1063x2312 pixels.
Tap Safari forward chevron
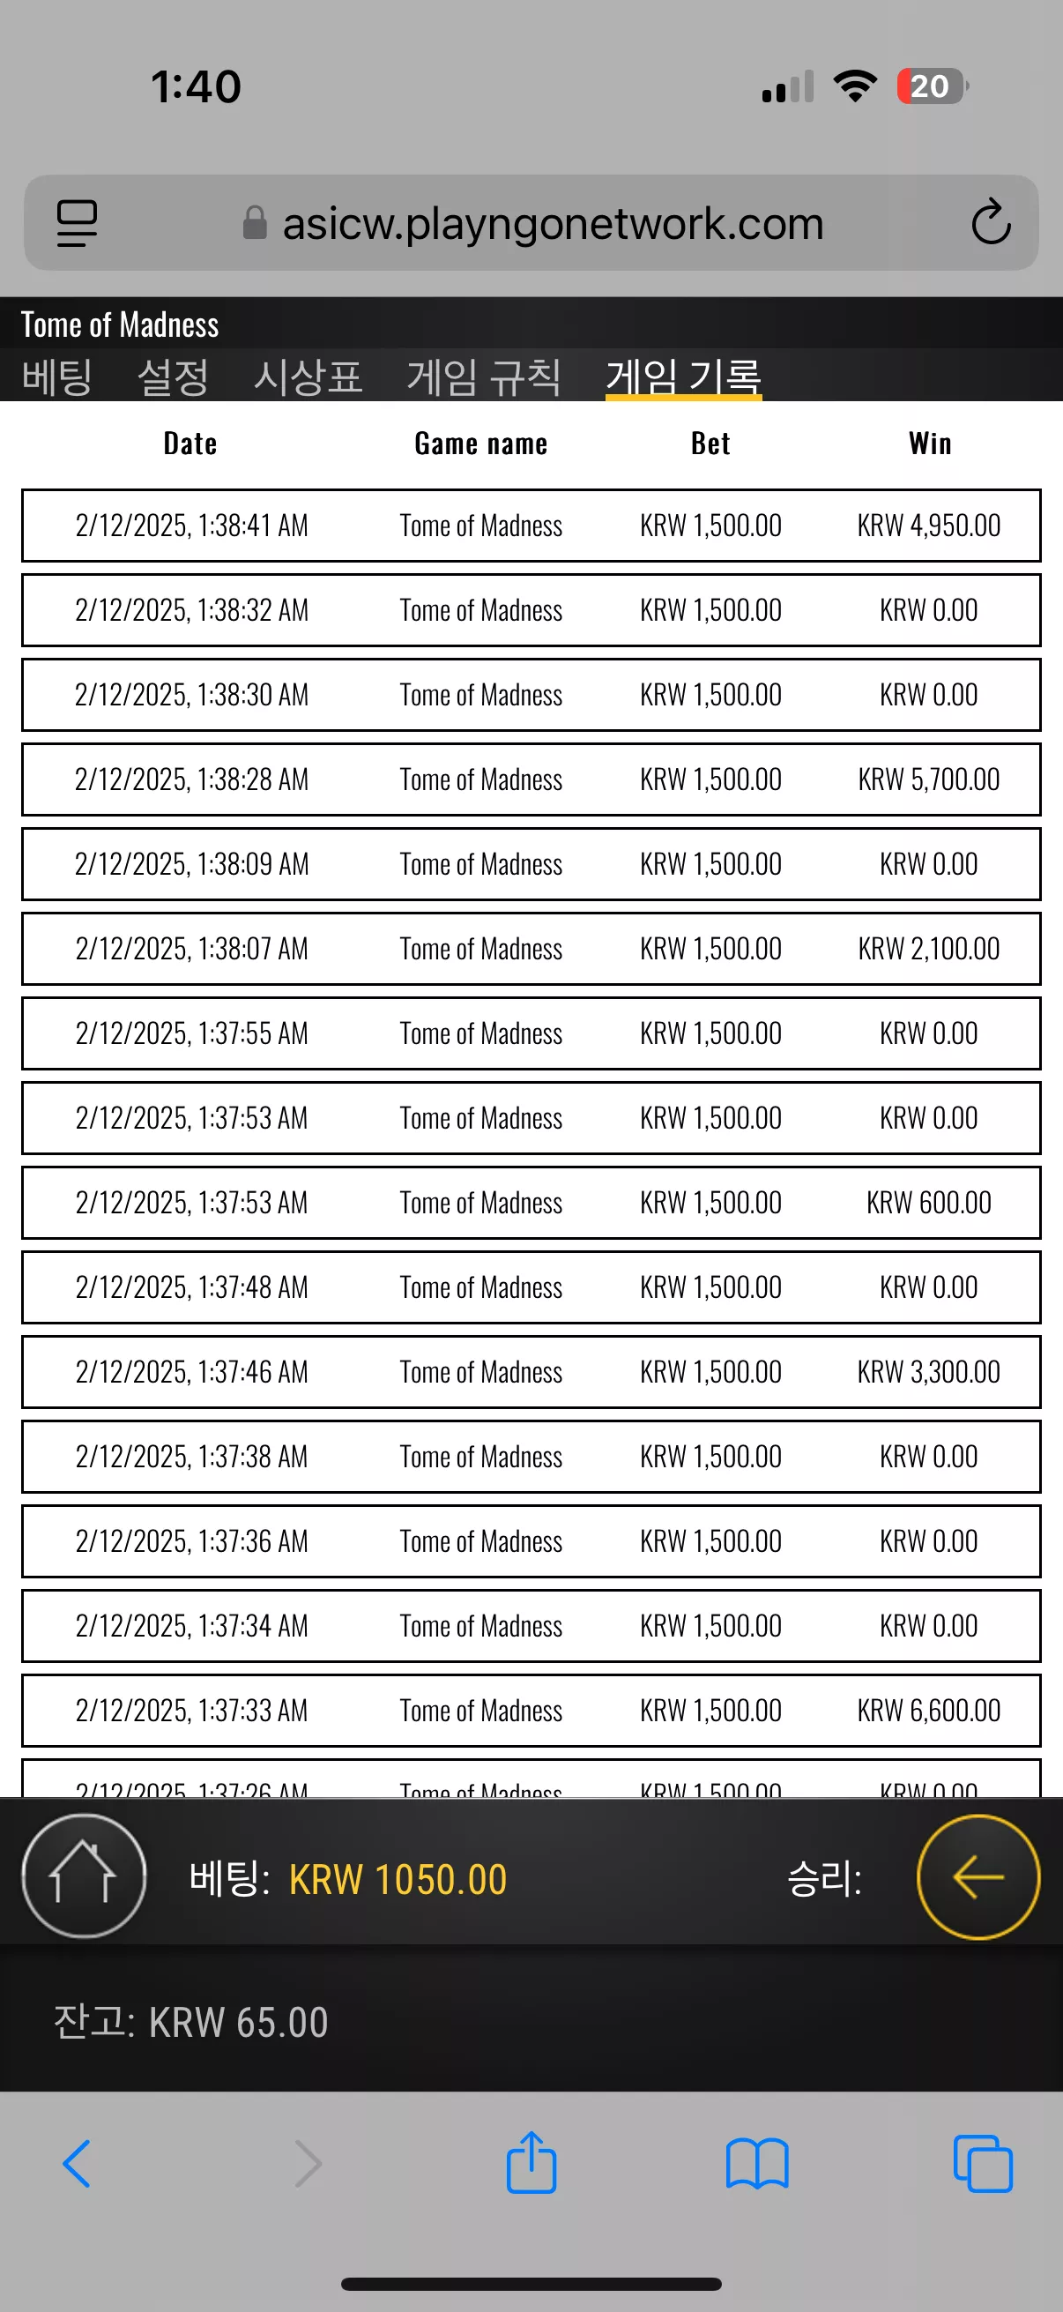308,2163
